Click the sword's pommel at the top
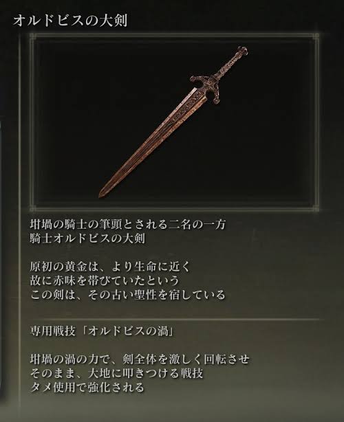Viewport: 344px width, 422px height. (242, 51)
